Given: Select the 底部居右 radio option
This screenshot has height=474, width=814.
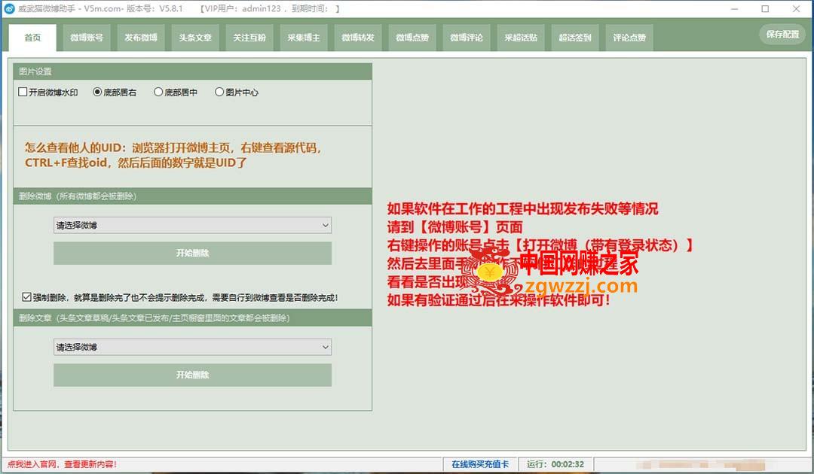Looking at the screenshot, I should click(x=115, y=93).
